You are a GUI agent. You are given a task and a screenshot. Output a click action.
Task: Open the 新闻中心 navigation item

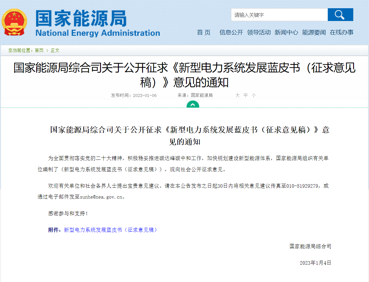[286, 32]
